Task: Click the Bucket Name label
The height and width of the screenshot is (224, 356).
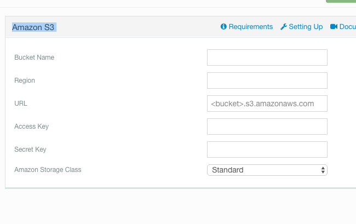Action: point(35,58)
